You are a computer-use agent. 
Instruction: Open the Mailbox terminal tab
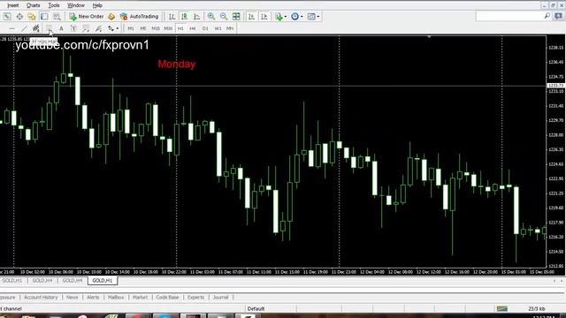click(x=116, y=298)
